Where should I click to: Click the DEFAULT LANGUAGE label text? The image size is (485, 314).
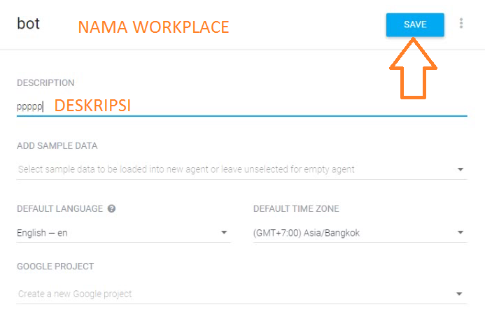pyautogui.click(x=60, y=208)
